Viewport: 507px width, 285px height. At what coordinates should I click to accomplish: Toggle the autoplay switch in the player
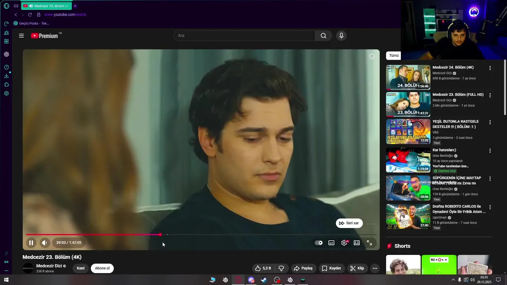pyautogui.click(x=319, y=243)
